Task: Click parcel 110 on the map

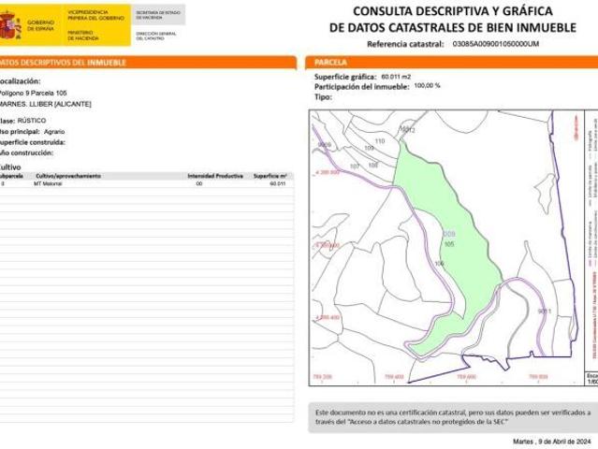Action: [x=379, y=140]
